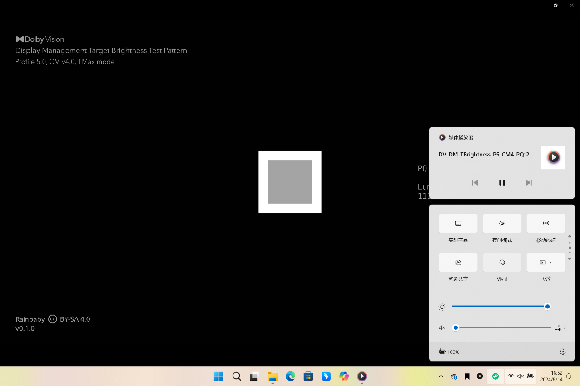Click the media thumbnail in the flyout
Image resolution: width=580 pixels, height=386 pixels.
click(553, 157)
